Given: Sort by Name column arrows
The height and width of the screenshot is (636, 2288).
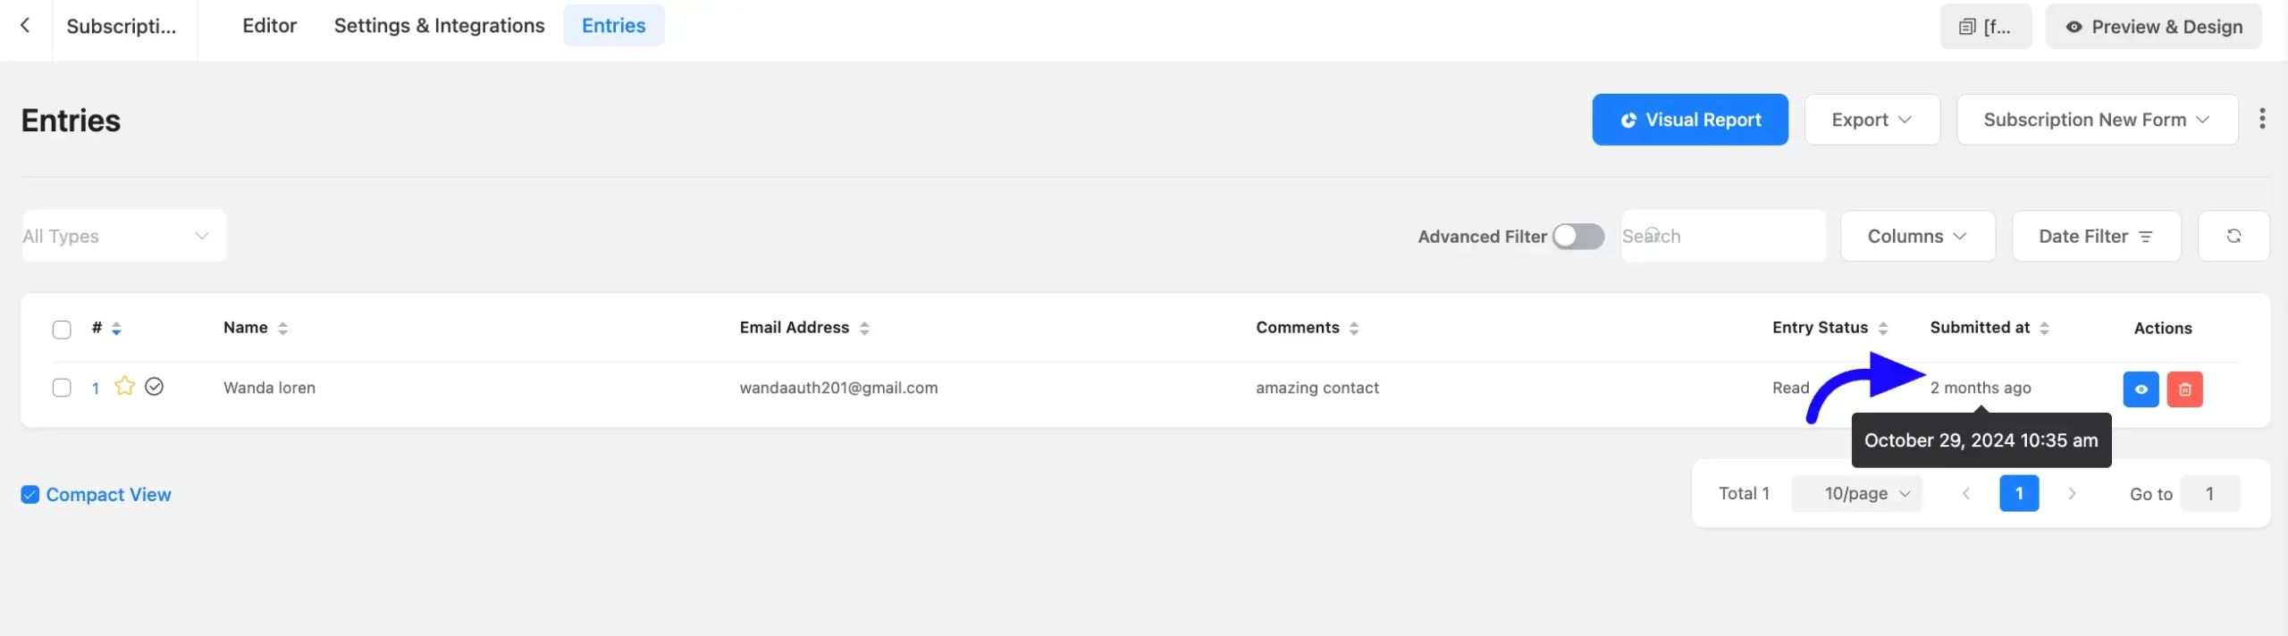Looking at the screenshot, I should pyautogui.click(x=282, y=328).
